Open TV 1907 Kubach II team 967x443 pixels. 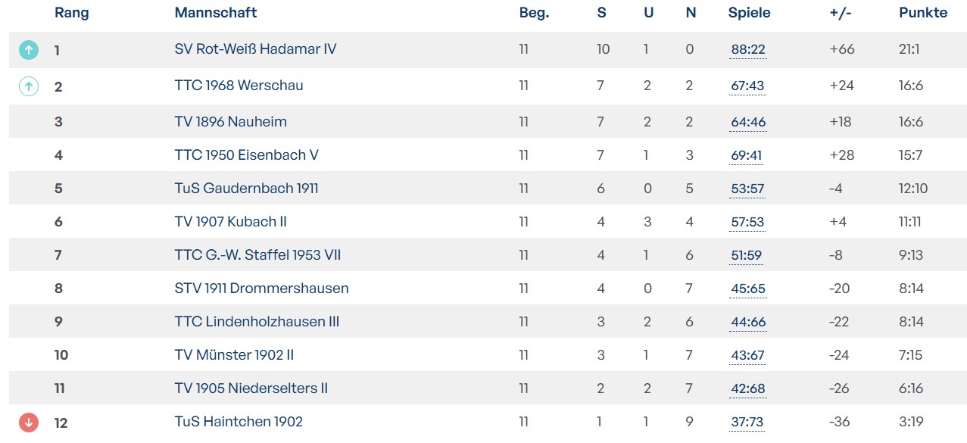(230, 222)
